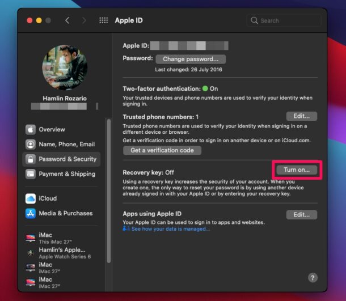Image resolution: width=346 pixels, height=301 pixels.
Task: Edit trusted phone numbers
Action: (302, 116)
